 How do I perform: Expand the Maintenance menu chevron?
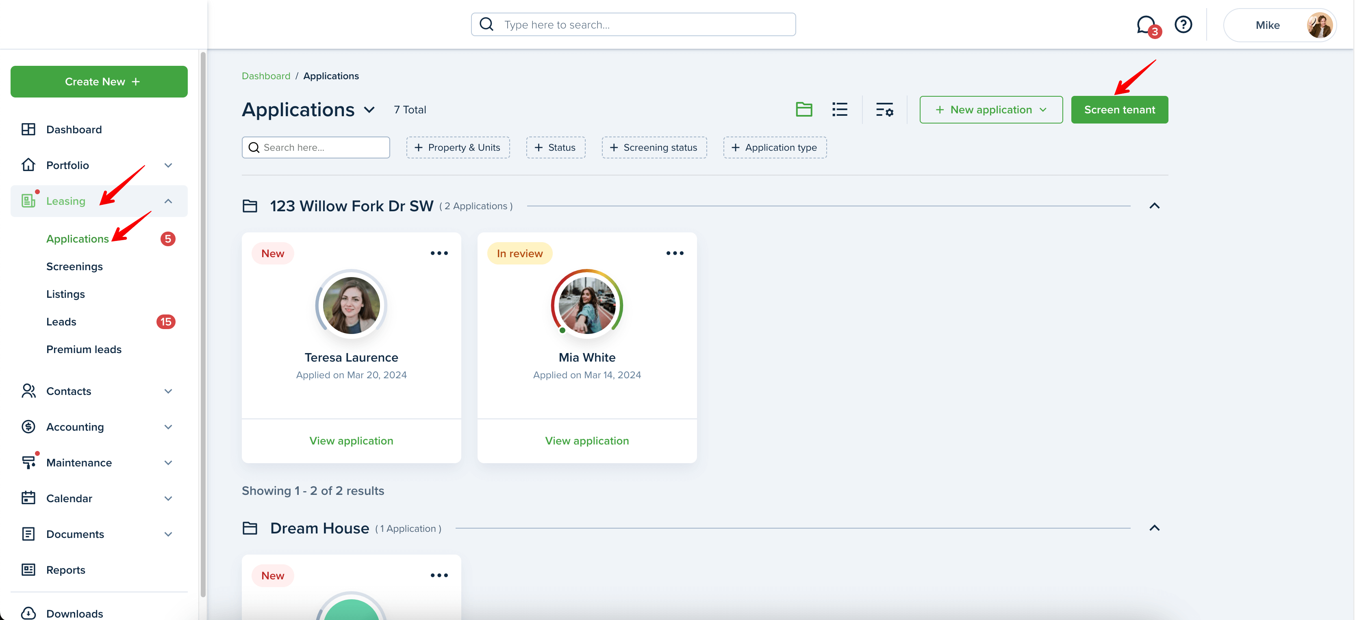click(168, 463)
